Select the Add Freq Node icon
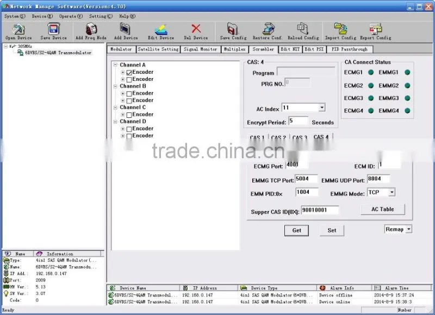Screen dimensions: 435x315 coord(91,31)
